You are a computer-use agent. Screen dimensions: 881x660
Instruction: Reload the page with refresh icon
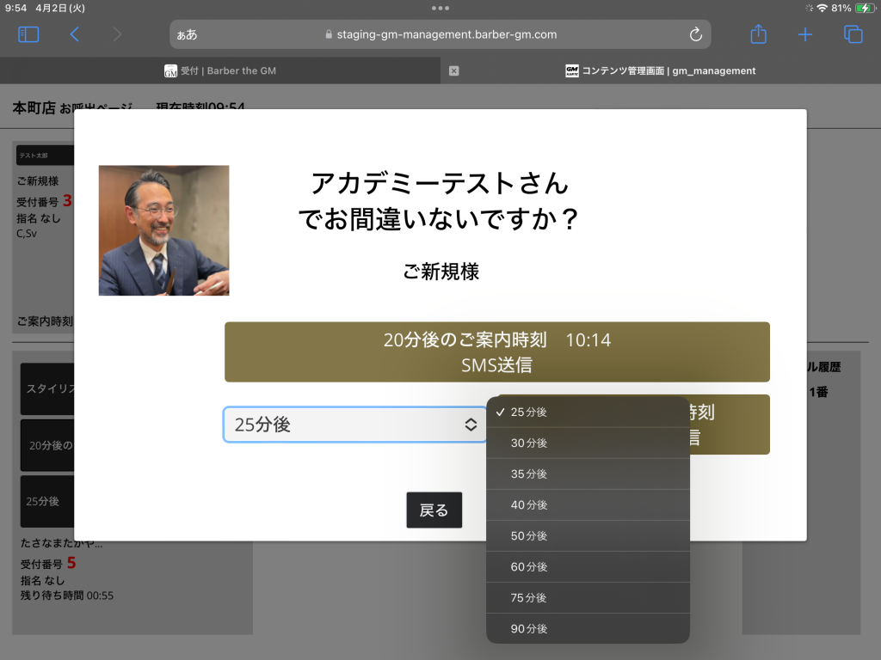[x=696, y=34]
